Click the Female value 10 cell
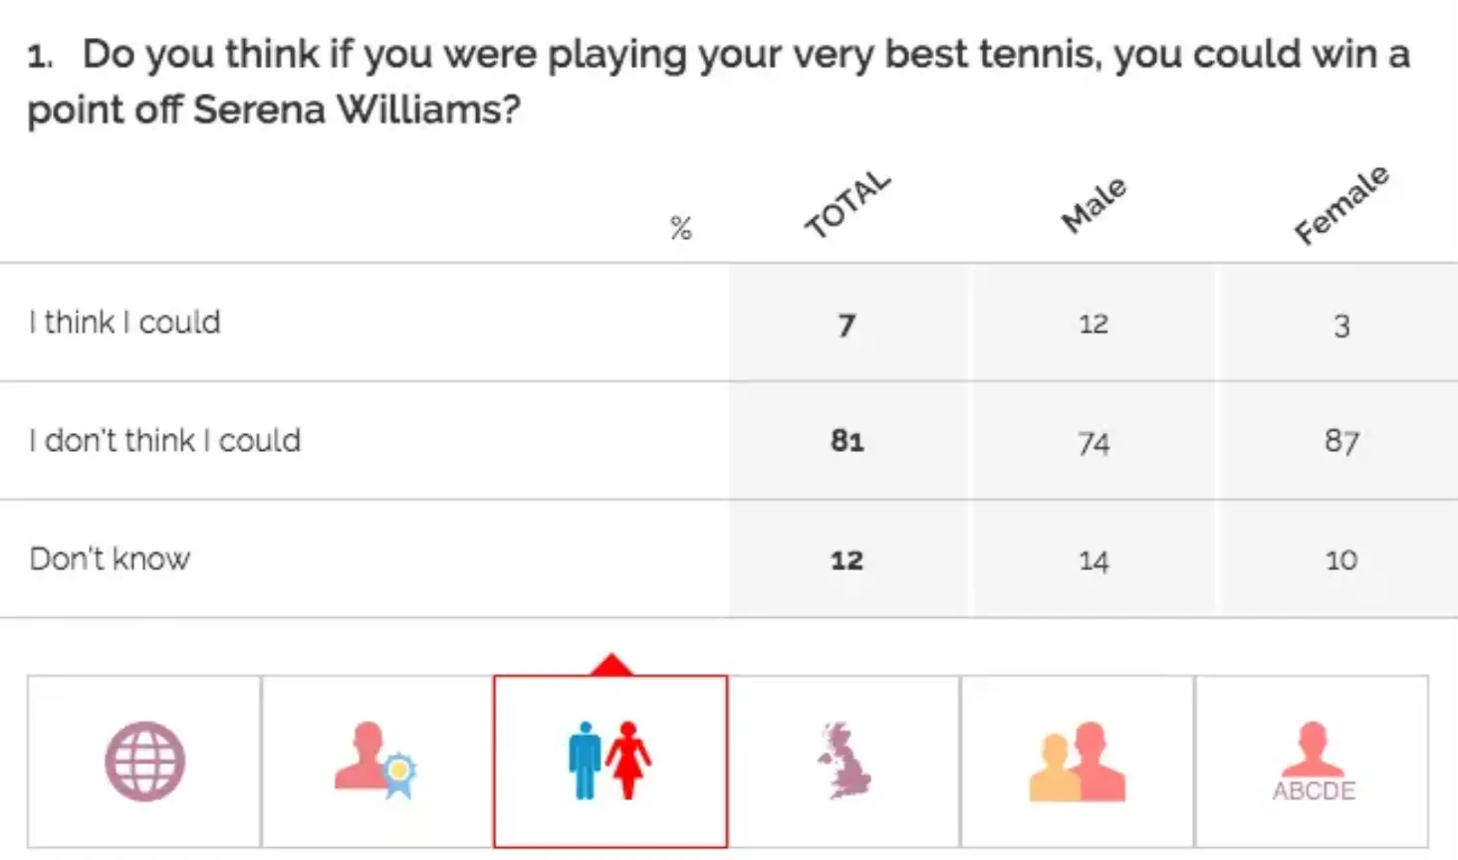This screenshot has height=860, width=1458. pos(1341,559)
